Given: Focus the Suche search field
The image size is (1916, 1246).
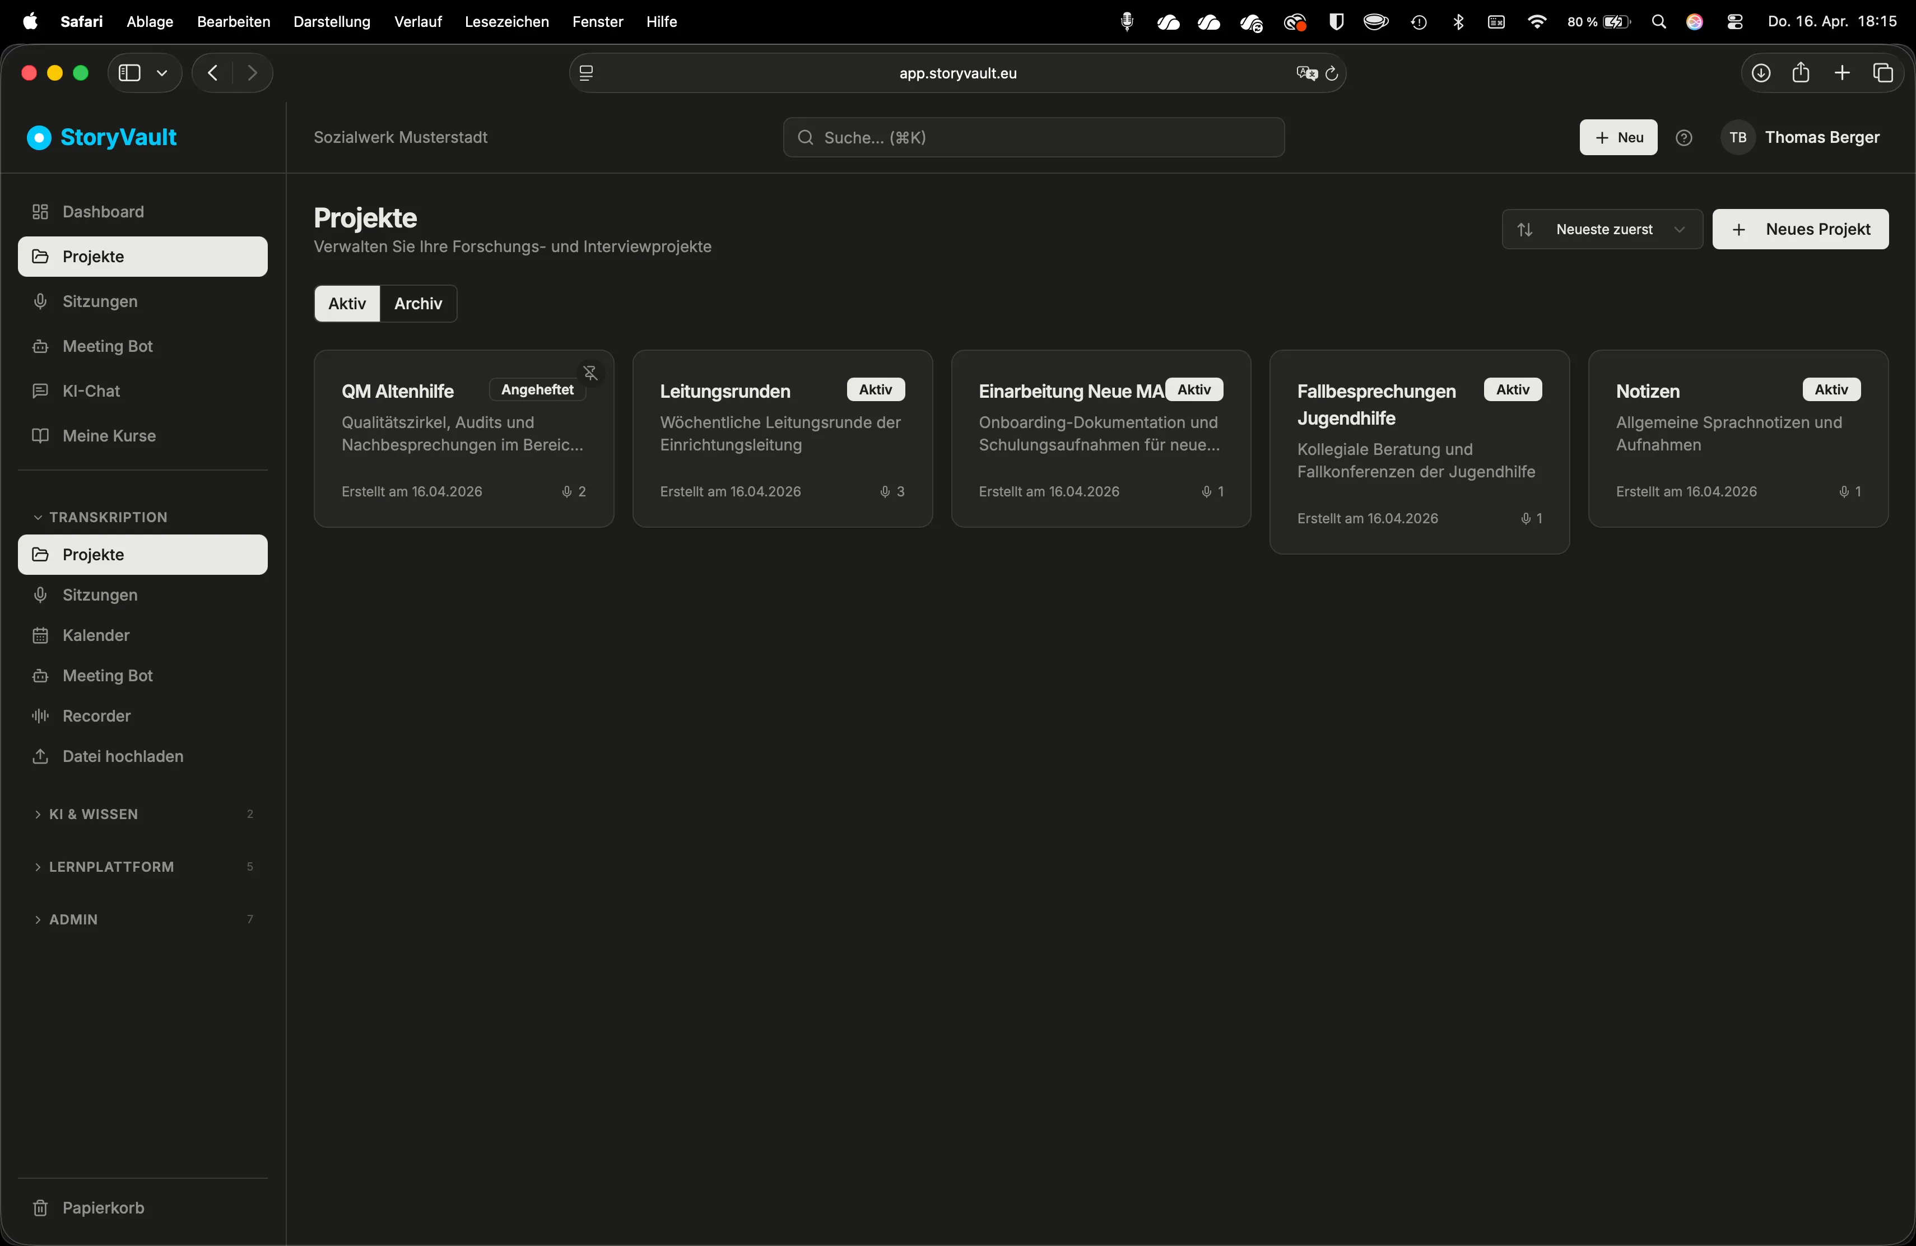Looking at the screenshot, I should (1034, 138).
